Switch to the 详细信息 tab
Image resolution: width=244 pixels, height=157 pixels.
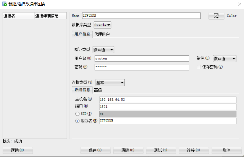coord(82,90)
